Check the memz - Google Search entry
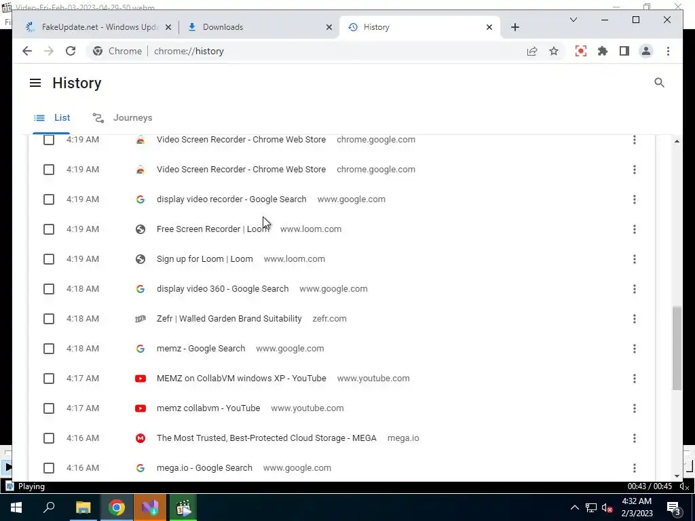The width and height of the screenshot is (695, 521). point(49,349)
